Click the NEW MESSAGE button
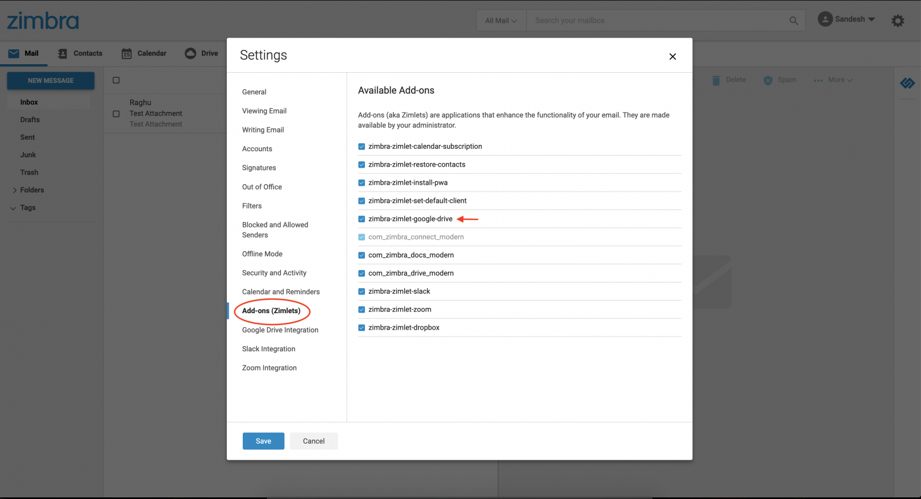921x499 pixels. [x=51, y=81]
